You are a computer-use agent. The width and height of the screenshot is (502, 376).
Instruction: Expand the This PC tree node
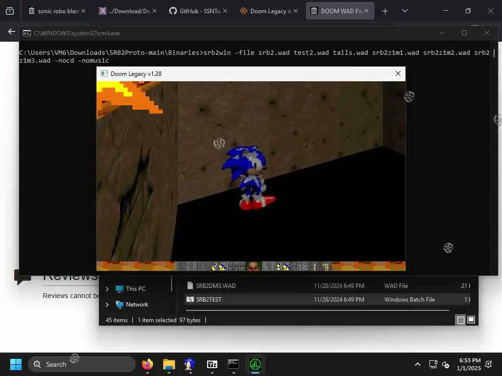tap(107, 289)
